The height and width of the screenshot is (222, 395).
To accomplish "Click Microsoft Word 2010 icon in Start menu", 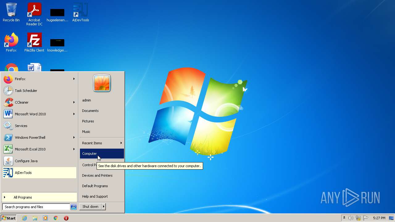I will 8,114.
